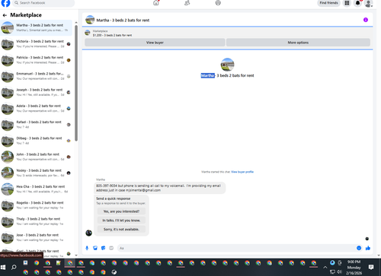
Task: Open the Home feed icon
Action: [x=156, y=3]
